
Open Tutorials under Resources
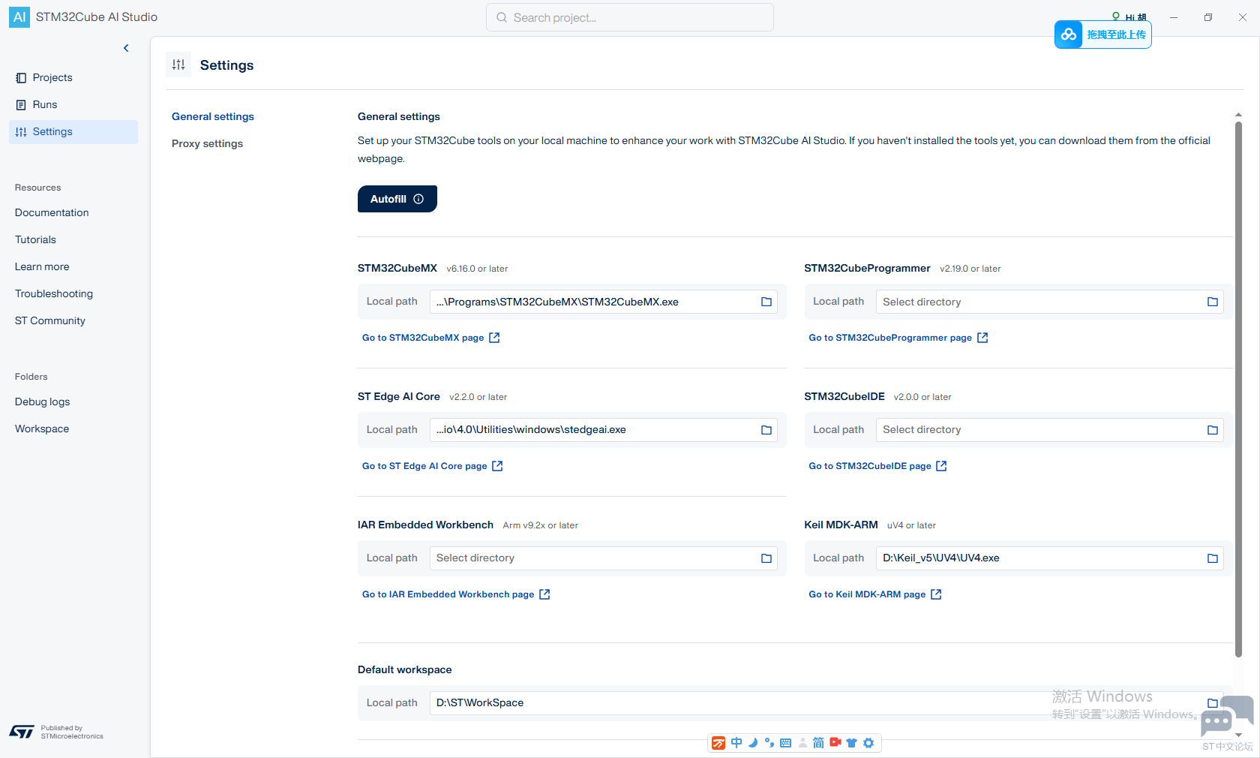(x=35, y=239)
